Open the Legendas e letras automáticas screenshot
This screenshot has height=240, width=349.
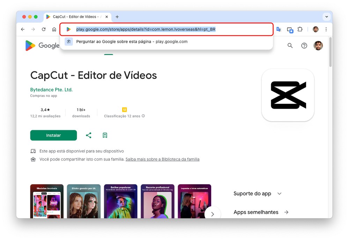pyautogui.click(x=194, y=201)
